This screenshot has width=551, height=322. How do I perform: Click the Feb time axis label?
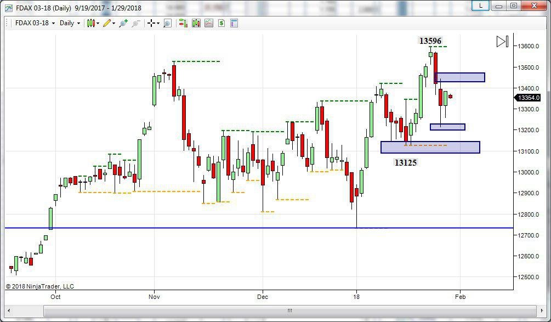coord(461,297)
